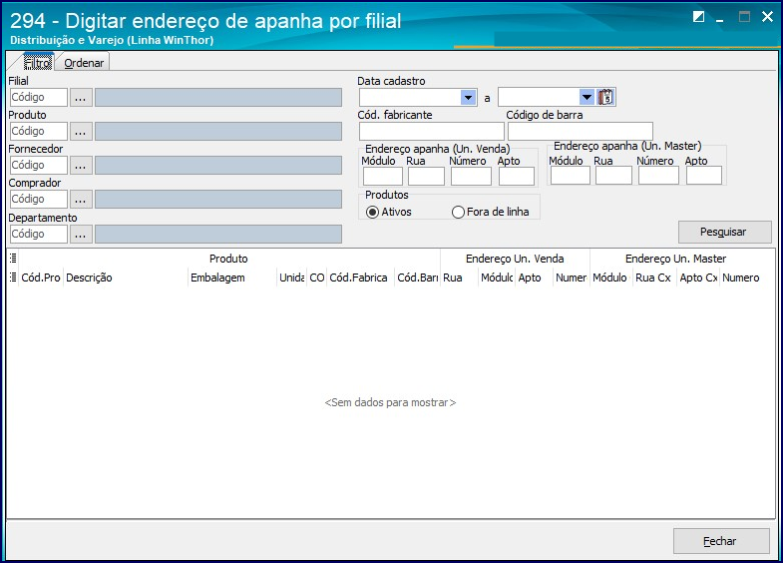Click Módulo field under Endereço apanha Un. Master
This screenshot has height=563, width=783.
(x=571, y=176)
